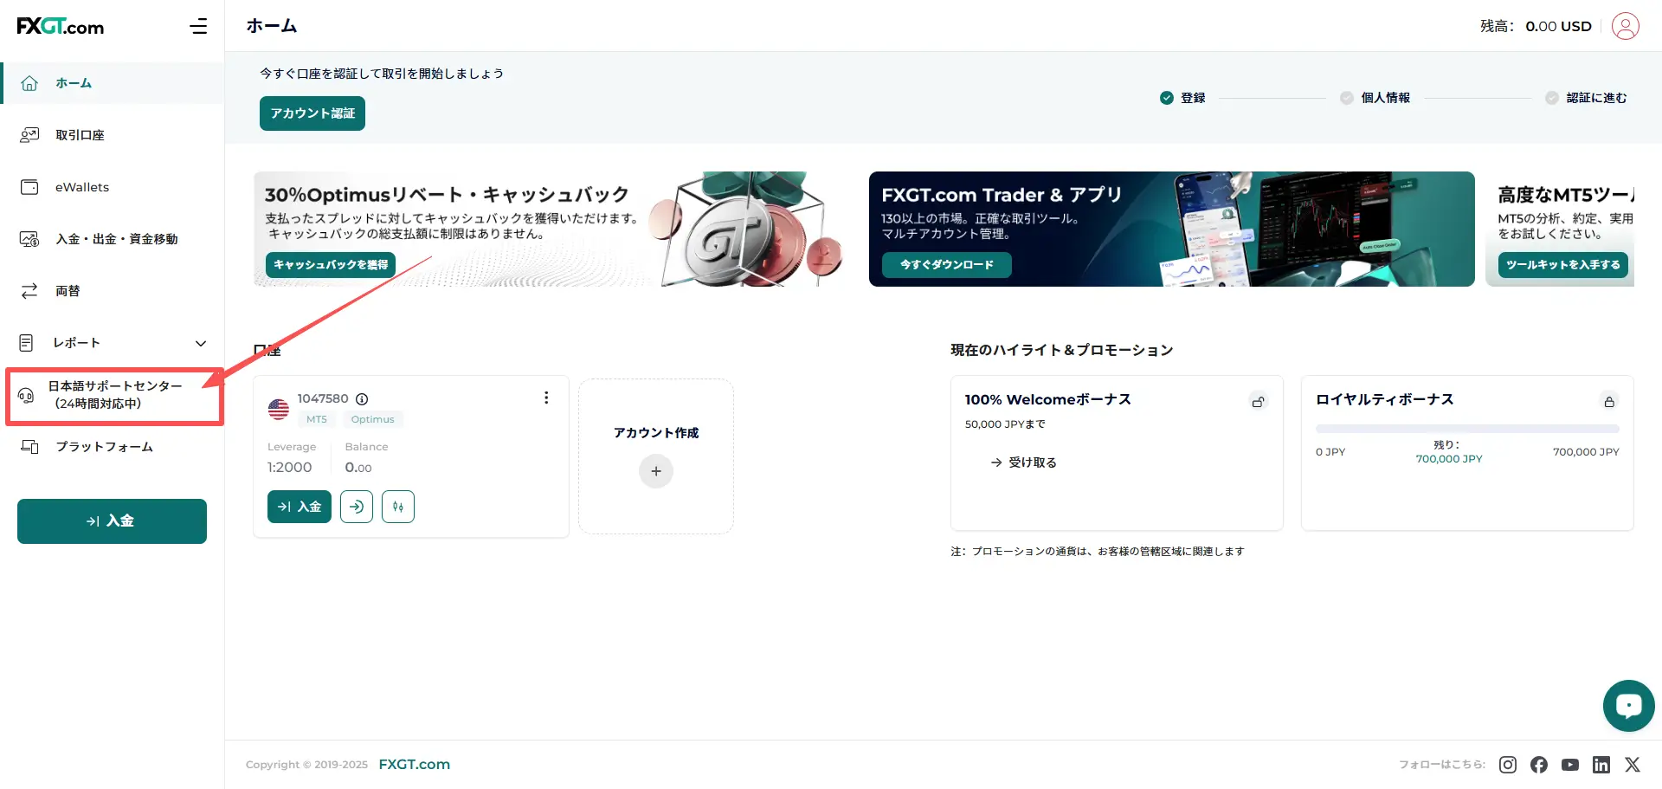The width and height of the screenshot is (1662, 789).
Task: Click the US flag icon on account card
Action: [x=279, y=409]
